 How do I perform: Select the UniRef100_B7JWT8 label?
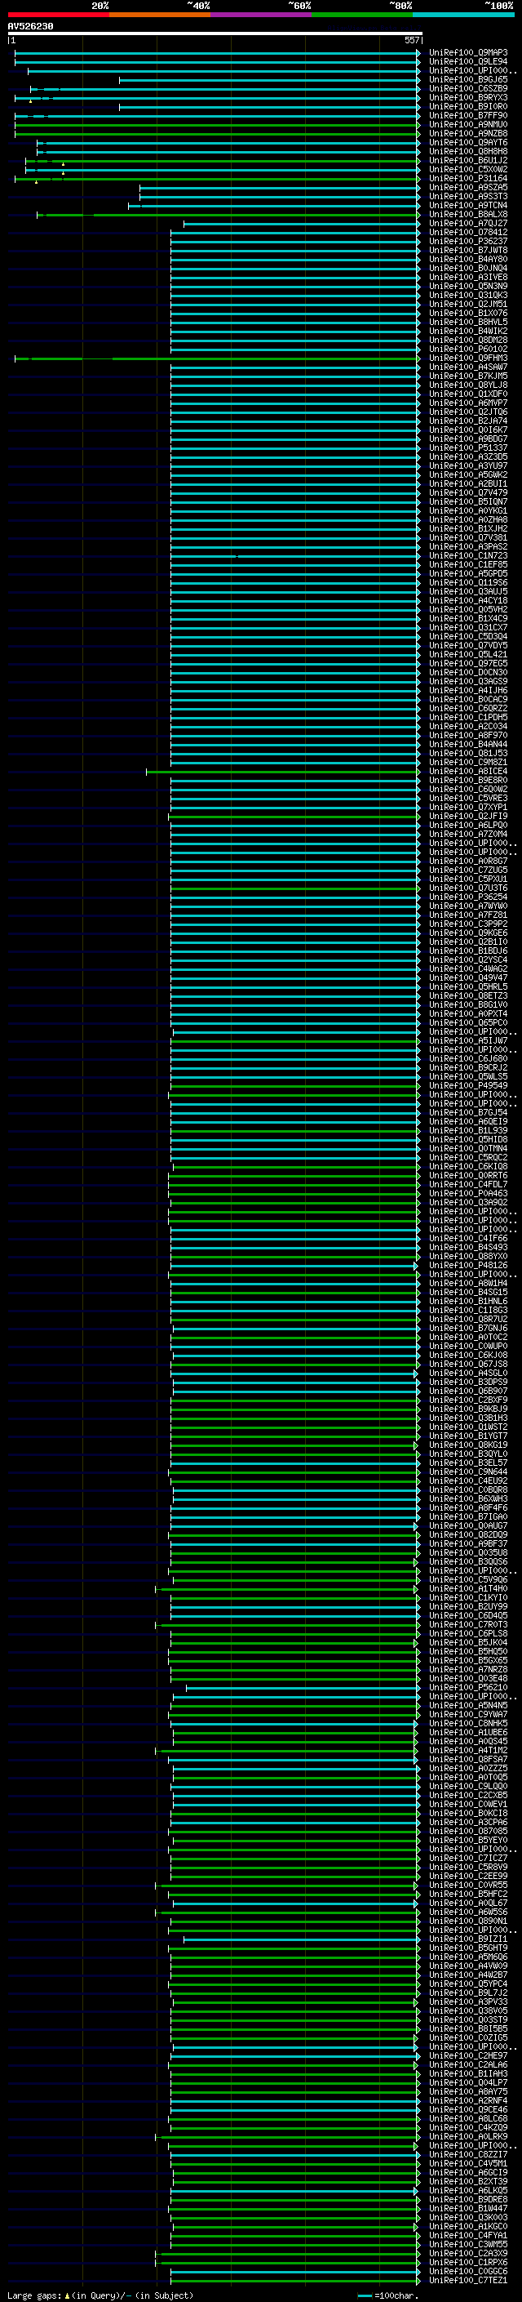(467, 250)
